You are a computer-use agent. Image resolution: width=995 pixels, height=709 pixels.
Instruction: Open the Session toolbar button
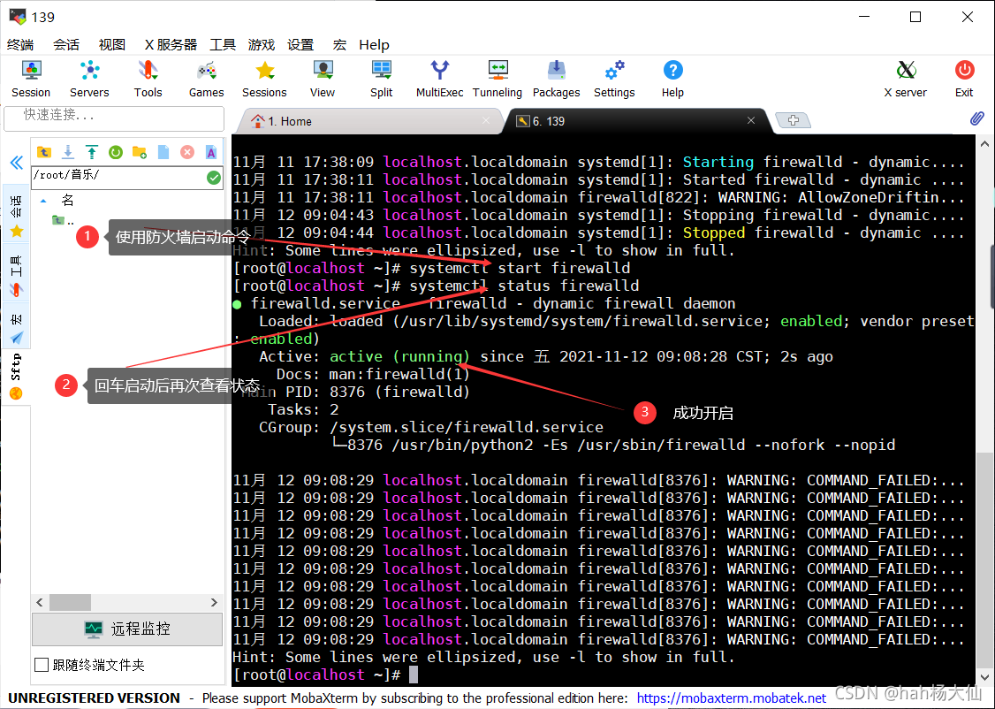(30, 79)
